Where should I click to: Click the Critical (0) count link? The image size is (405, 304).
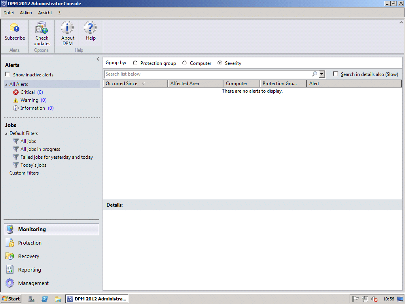pos(40,92)
